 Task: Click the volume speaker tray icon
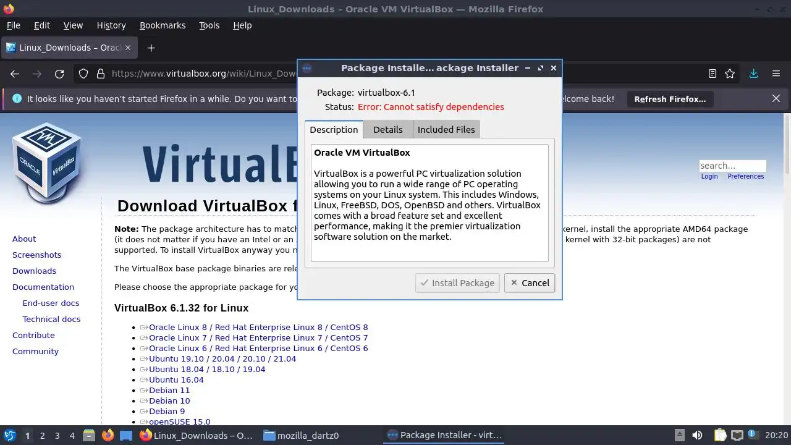coord(697,435)
